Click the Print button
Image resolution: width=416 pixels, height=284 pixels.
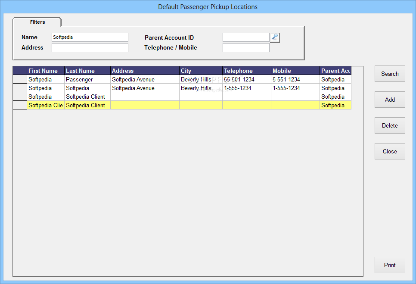click(390, 265)
